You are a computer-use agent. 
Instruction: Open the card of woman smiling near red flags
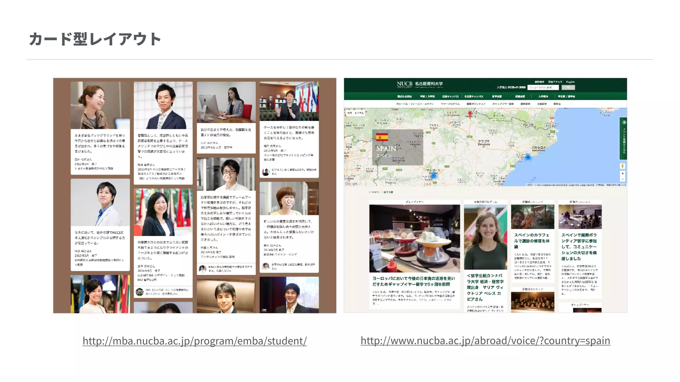(163, 243)
